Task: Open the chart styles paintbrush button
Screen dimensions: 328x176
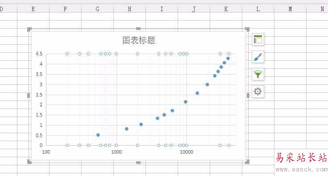Action: tap(258, 57)
